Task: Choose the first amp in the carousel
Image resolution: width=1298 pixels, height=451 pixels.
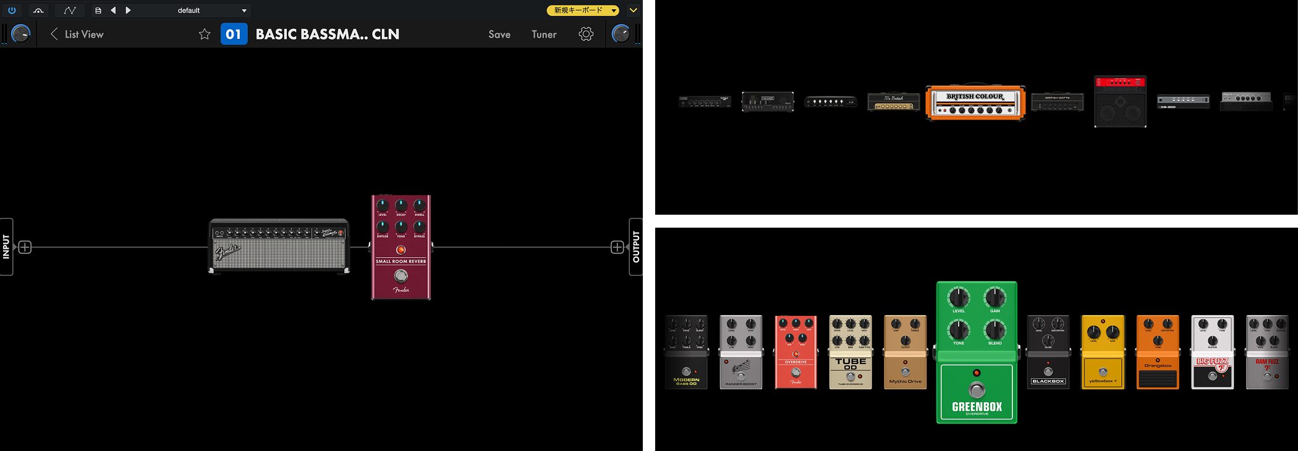Action: click(x=705, y=102)
